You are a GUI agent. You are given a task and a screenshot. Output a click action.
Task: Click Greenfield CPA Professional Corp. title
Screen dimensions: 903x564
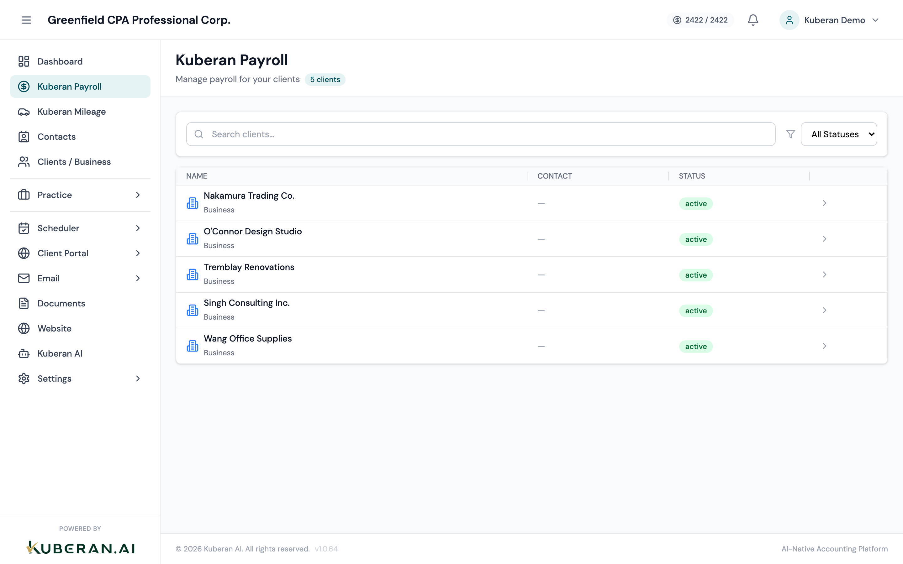click(x=139, y=20)
